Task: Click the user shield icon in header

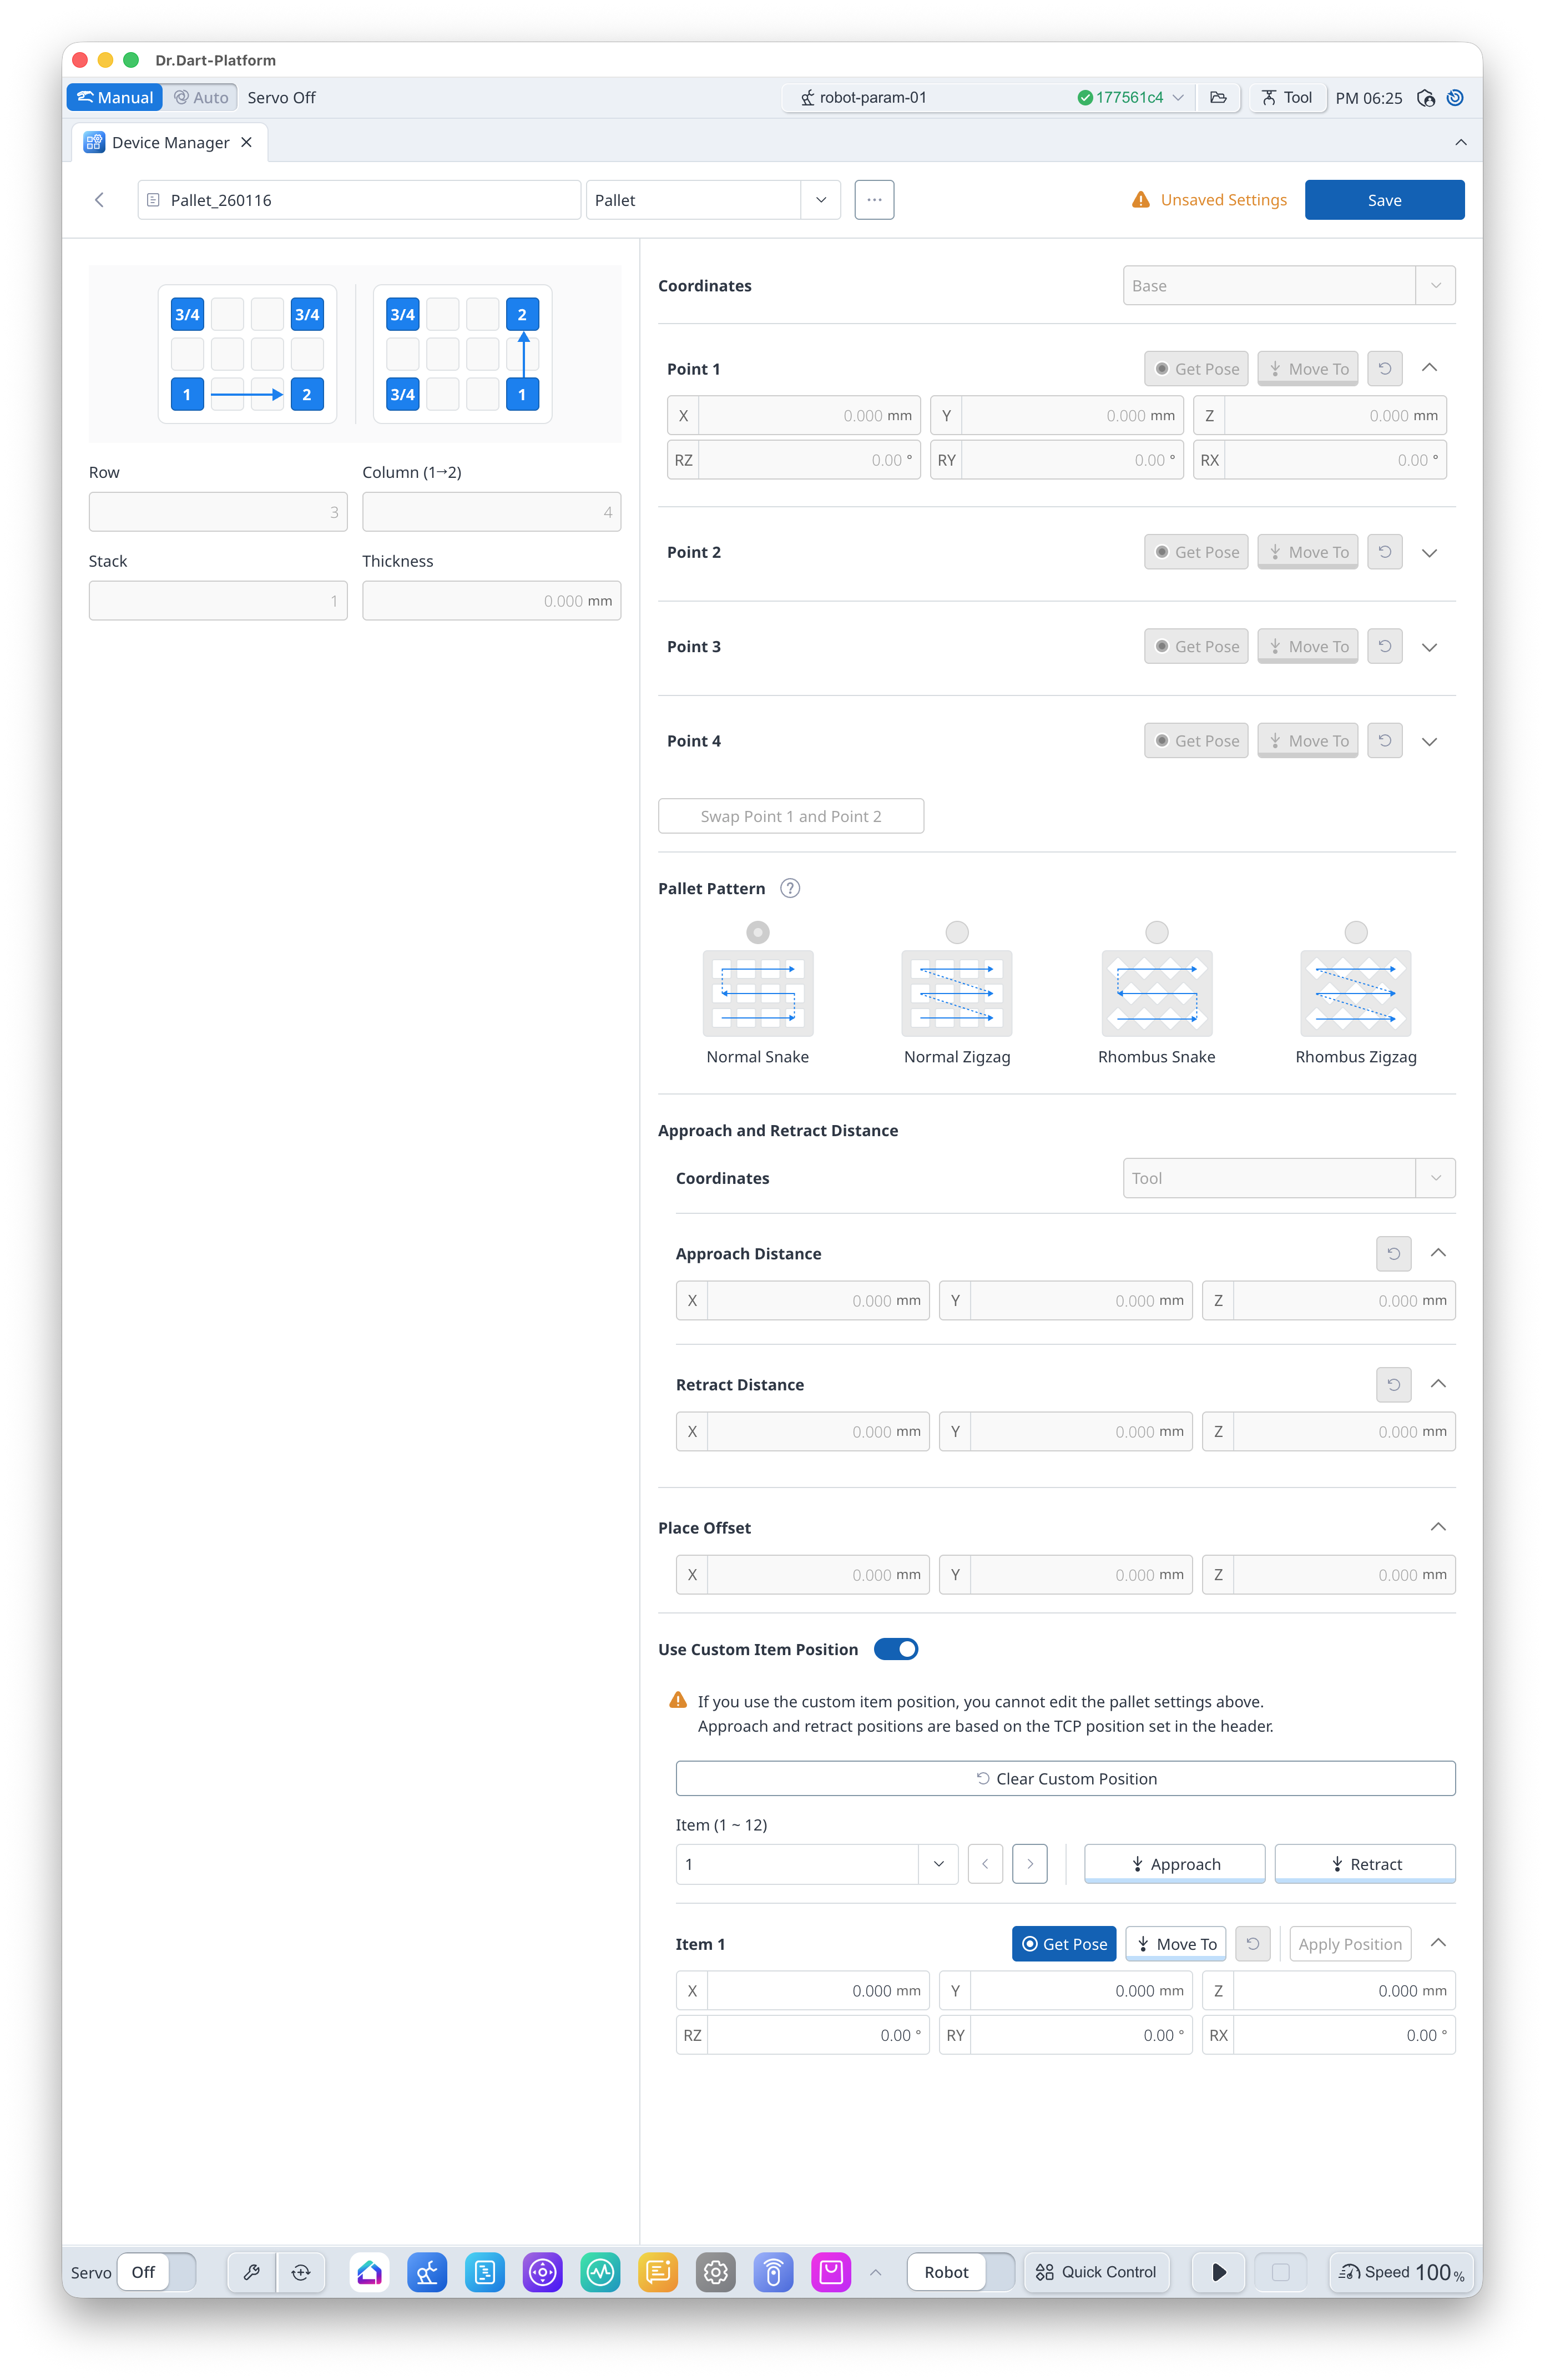Action: click(x=1426, y=98)
